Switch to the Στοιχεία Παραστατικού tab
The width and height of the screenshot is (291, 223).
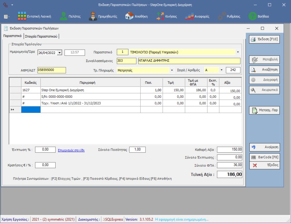[42, 36]
